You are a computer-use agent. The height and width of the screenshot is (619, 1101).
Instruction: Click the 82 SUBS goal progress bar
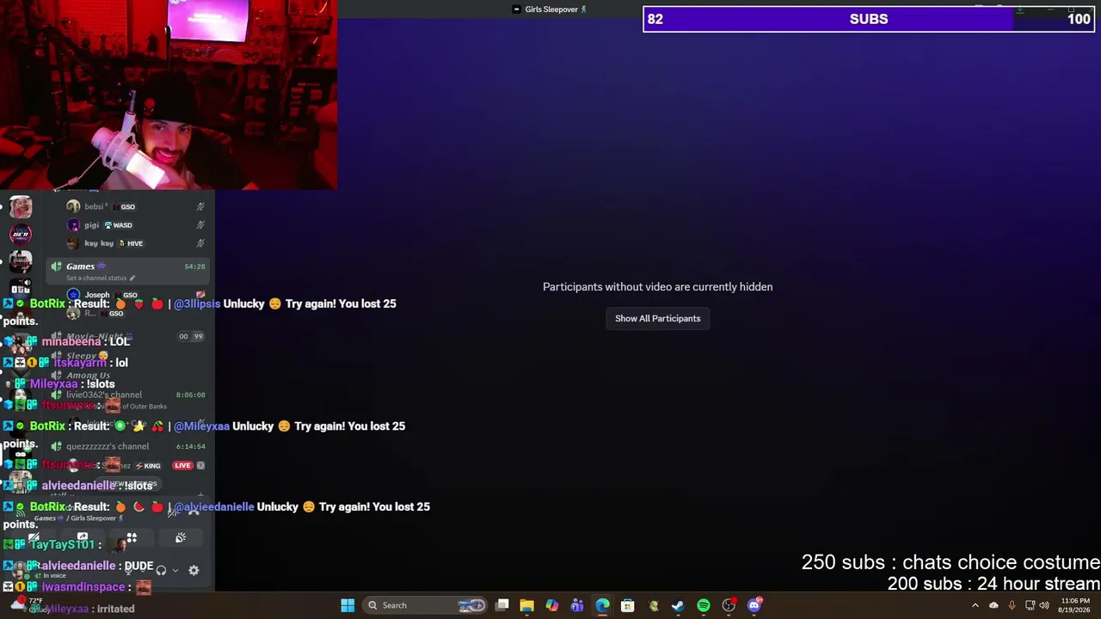[869, 19]
